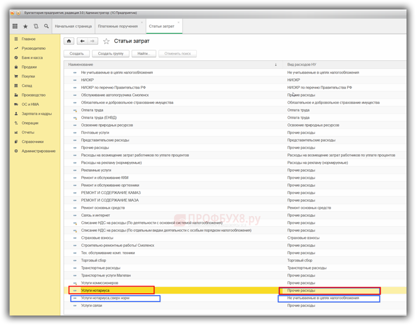This screenshot has width=416, height=325.
Task: Open Банк и касса section
Action: [x=32, y=58]
